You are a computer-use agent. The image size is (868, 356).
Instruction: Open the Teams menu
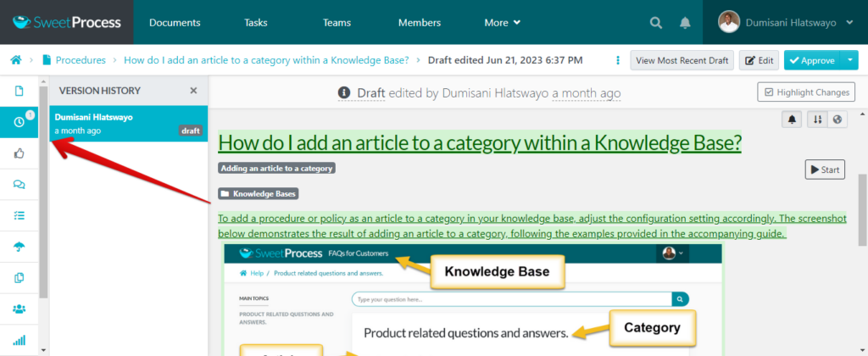coord(337,23)
